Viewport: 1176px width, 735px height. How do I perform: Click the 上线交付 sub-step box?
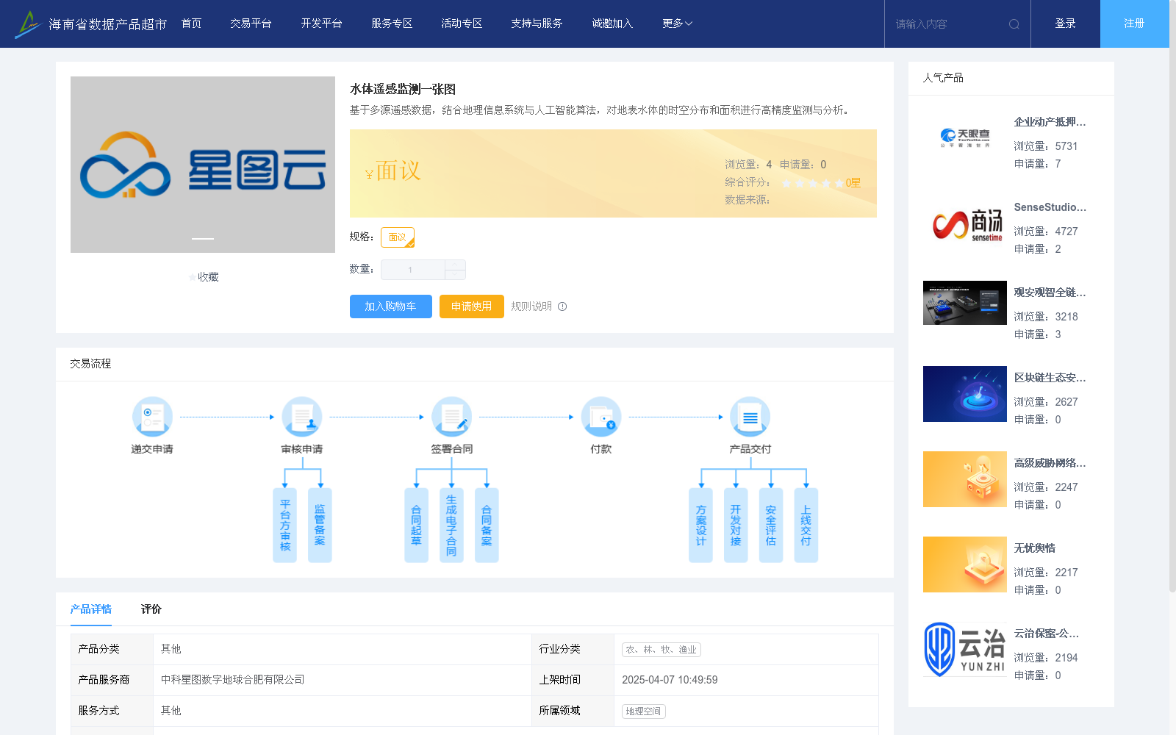[x=806, y=525]
